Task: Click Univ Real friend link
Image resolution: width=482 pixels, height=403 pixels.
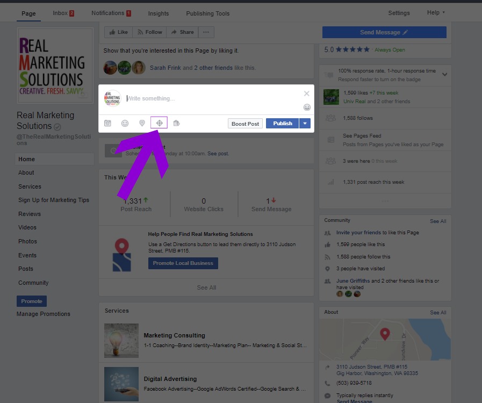Action: (x=355, y=101)
